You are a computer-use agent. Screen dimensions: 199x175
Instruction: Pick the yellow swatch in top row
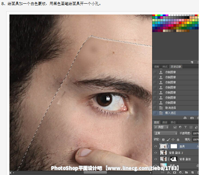pos(156,16)
